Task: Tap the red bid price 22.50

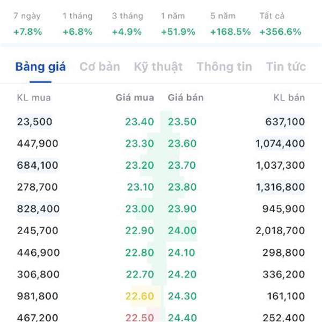Action: (140, 318)
